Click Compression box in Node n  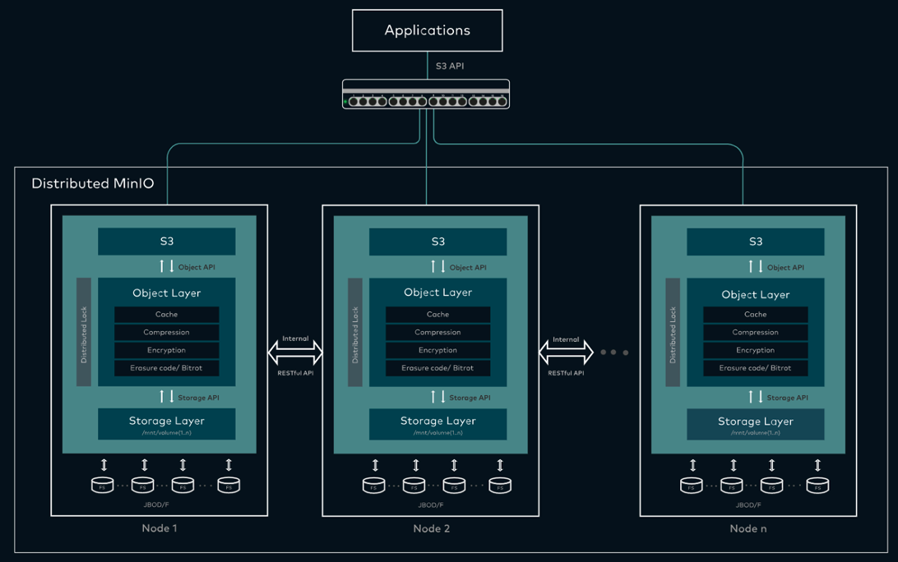tap(756, 332)
